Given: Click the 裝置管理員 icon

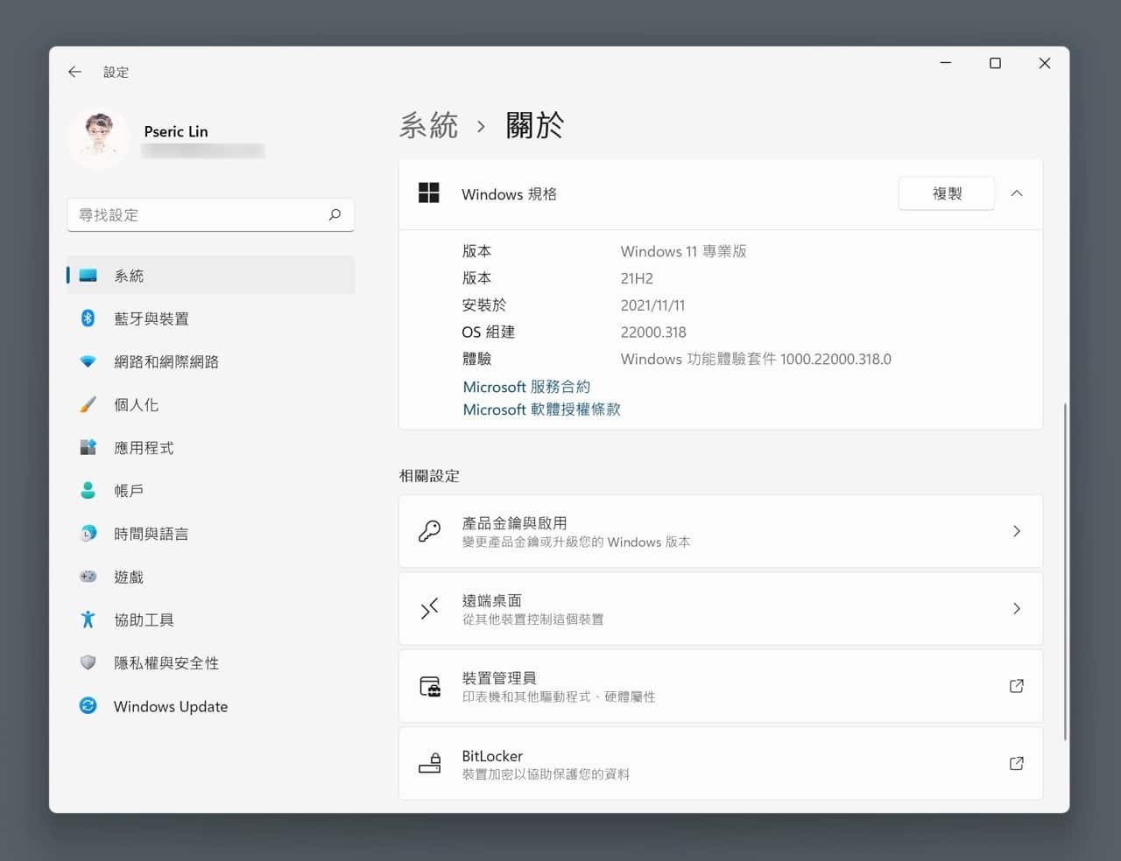Looking at the screenshot, I should [x=429, y=686].
